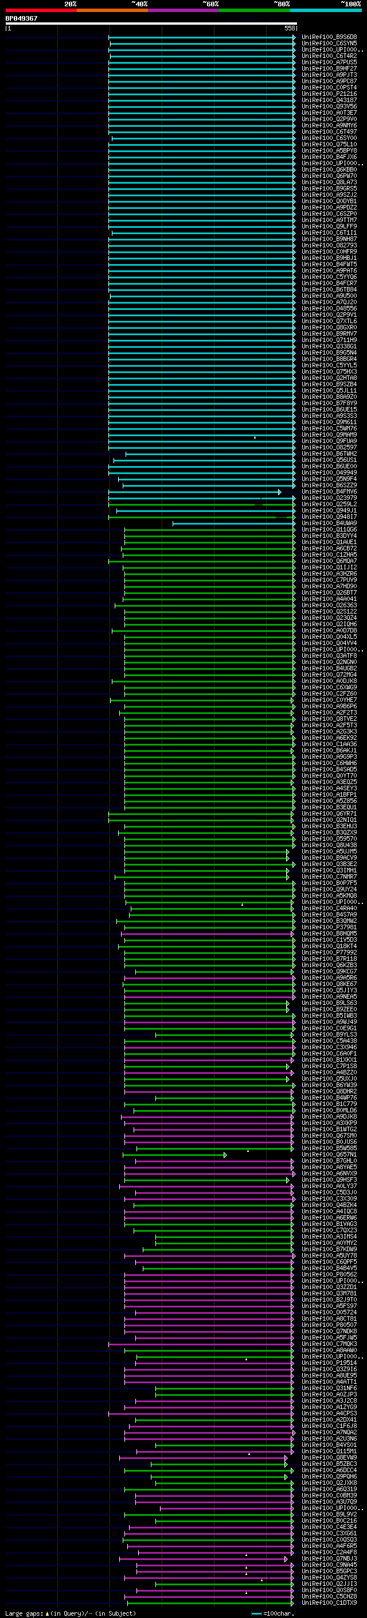The height and width of the screenshot is (1618, 367).
Task: Click the query ID label BP049367
Action: [21, 18]
